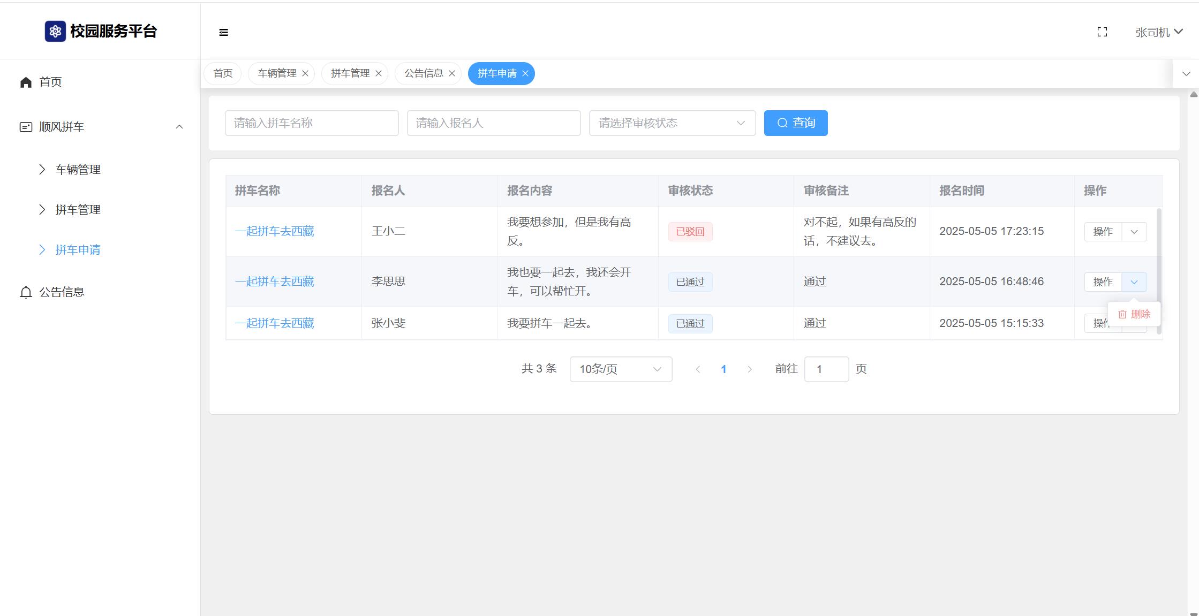
Task: Close the 公告信息 tab
Action: (x=452, y=73)
